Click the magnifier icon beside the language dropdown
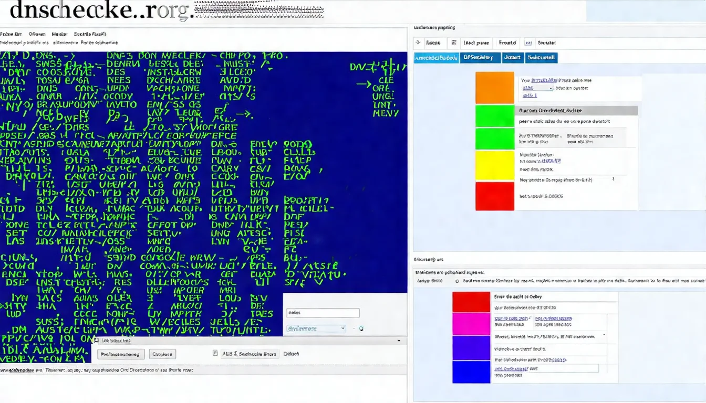Screen dimensions: 706x403 [x=361, y=328]
